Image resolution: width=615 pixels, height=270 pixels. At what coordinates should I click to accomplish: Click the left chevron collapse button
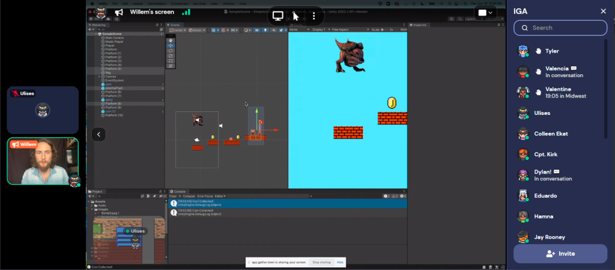[x=98, y=135]
